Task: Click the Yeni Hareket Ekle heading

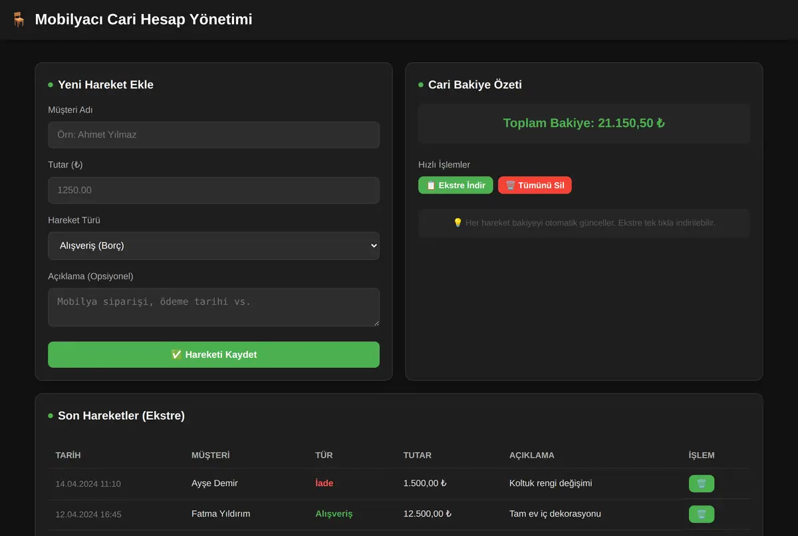Action: click(x=105, y=85)
